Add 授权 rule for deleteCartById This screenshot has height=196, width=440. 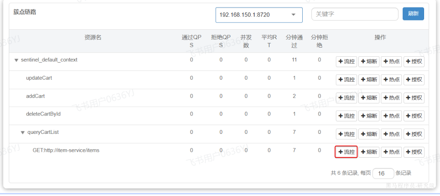point(414,116)
